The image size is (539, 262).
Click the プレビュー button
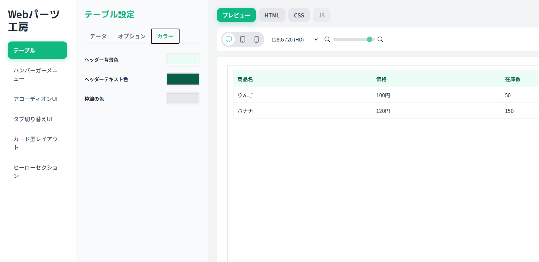click(x=236, y=15)
